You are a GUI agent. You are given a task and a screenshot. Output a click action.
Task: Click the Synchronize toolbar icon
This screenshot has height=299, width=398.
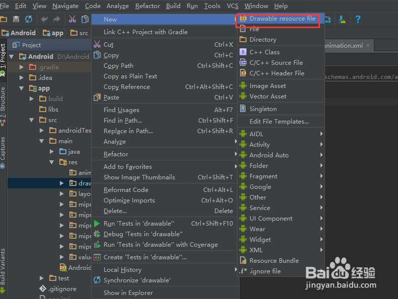tap(29, 19)
